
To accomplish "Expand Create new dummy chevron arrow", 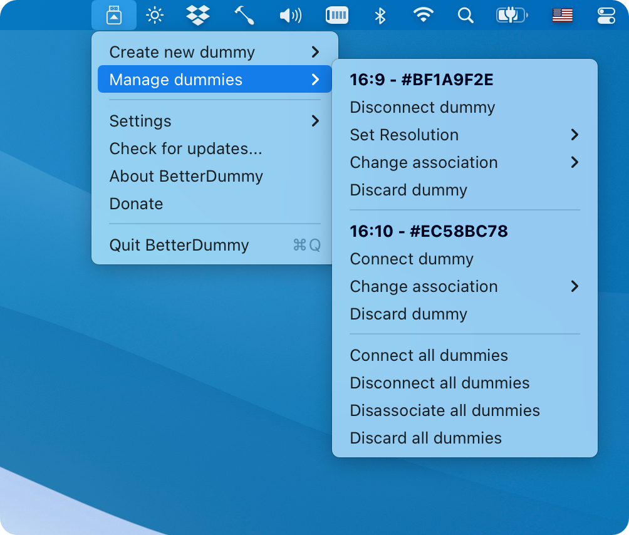I will [x=316, y=52].
